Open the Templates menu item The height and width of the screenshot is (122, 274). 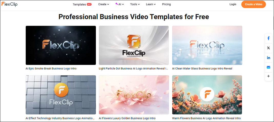click(x=79, y=4)
